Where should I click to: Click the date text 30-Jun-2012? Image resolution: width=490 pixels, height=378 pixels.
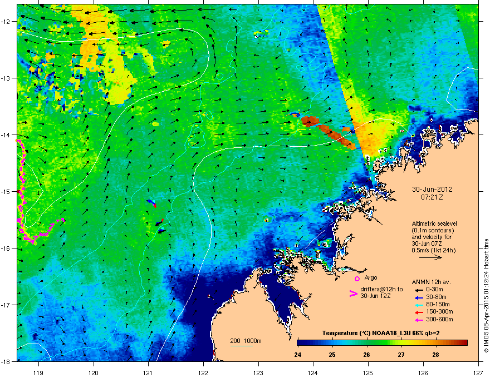point(432,190)
